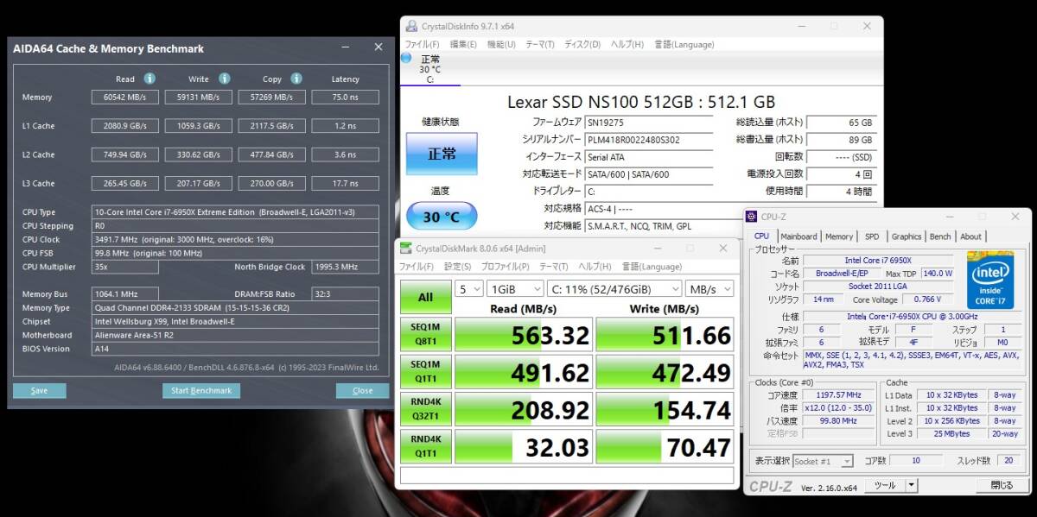Click the core speed value 1197.57 MHz
The height and width of the screenshot is (517, 1037).
pos(838,394)
